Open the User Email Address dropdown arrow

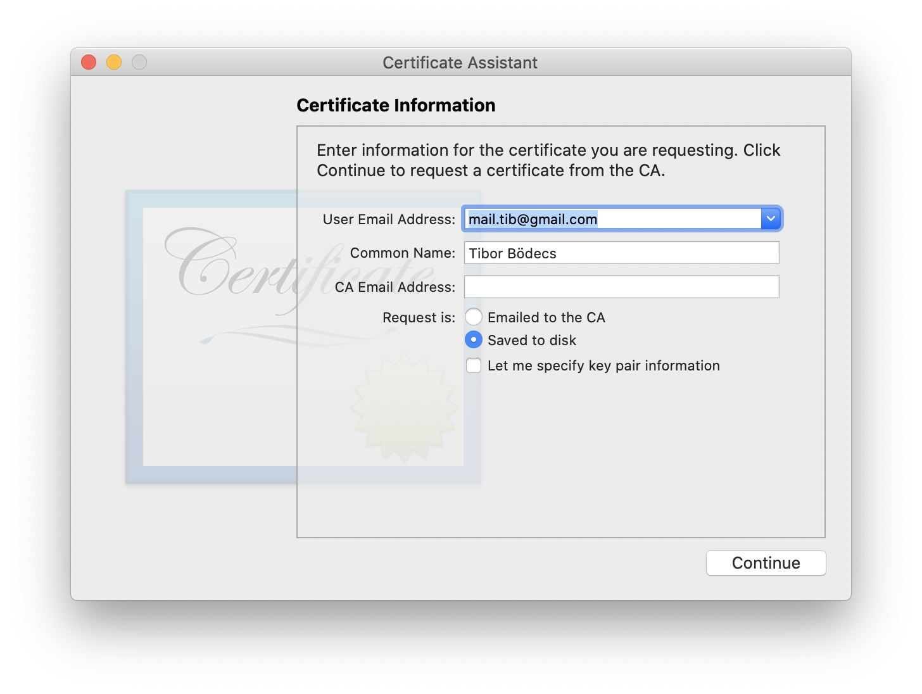click(771, 218)
